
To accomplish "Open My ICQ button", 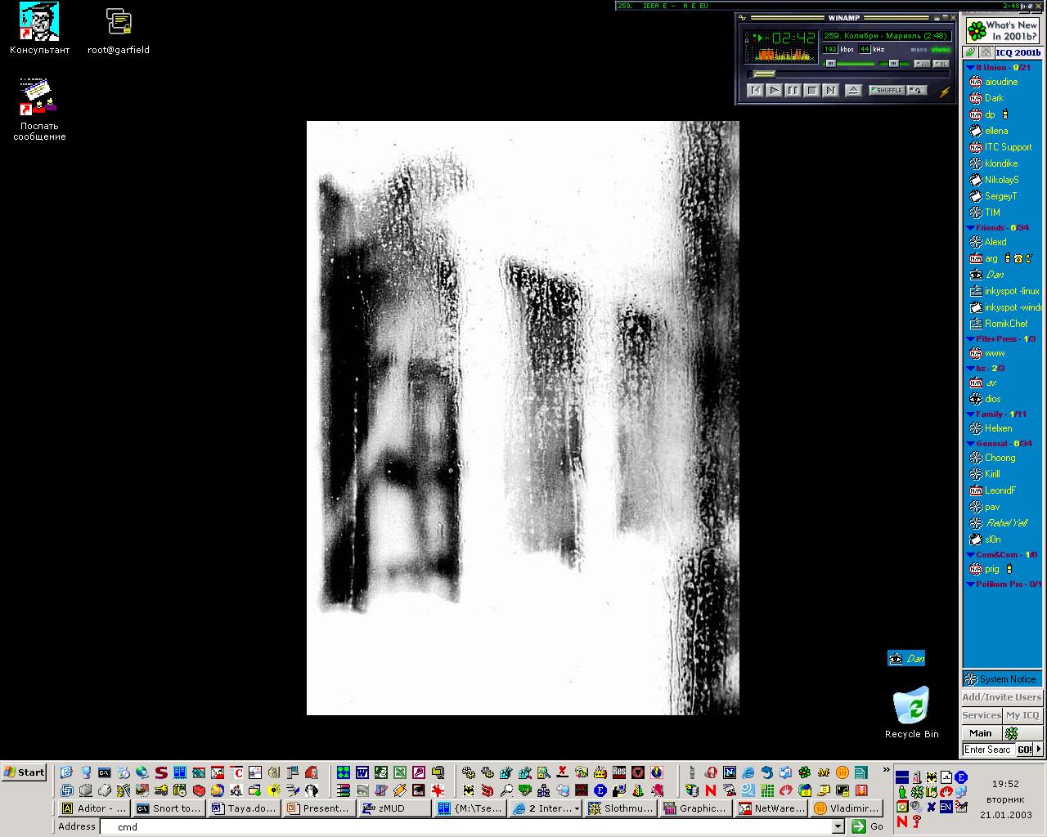I will pyautogui.click(x=1022, y=715).
